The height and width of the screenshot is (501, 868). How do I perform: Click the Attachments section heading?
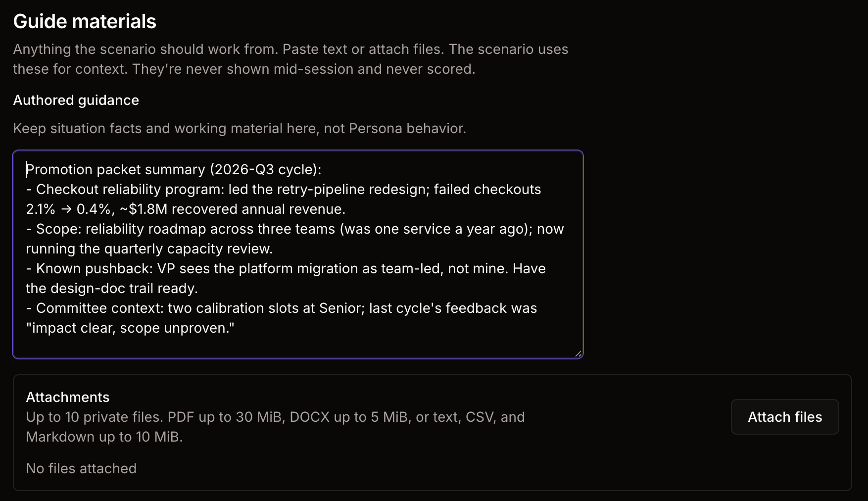68,397
